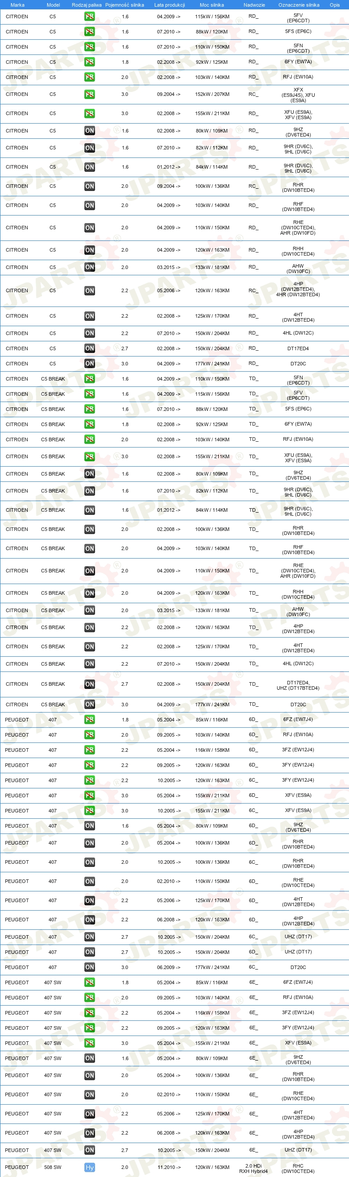The image size is (349, 1177).
Task: Select petrol badge in 407 SW 3FZ (EW12J4) row
Action: click(90, 1012)
